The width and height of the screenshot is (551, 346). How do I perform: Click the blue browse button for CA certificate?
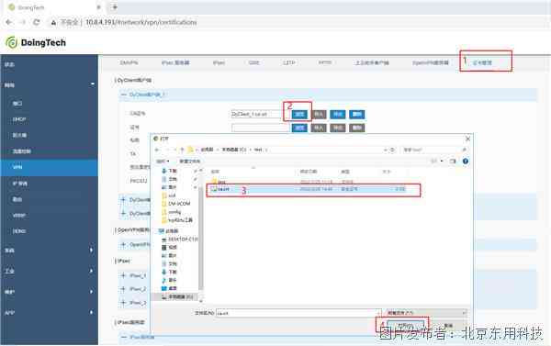click(299, 114)
